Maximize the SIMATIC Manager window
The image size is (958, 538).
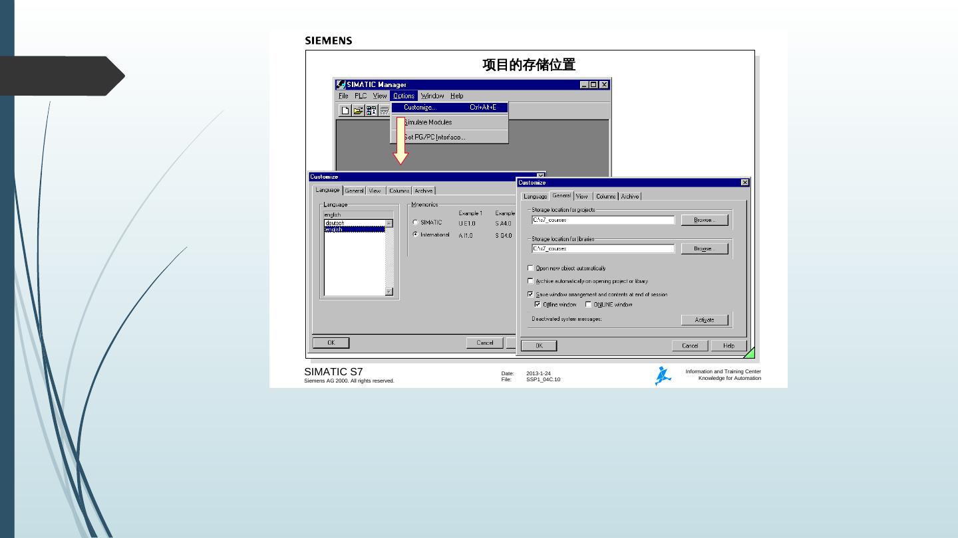point(594,84)
